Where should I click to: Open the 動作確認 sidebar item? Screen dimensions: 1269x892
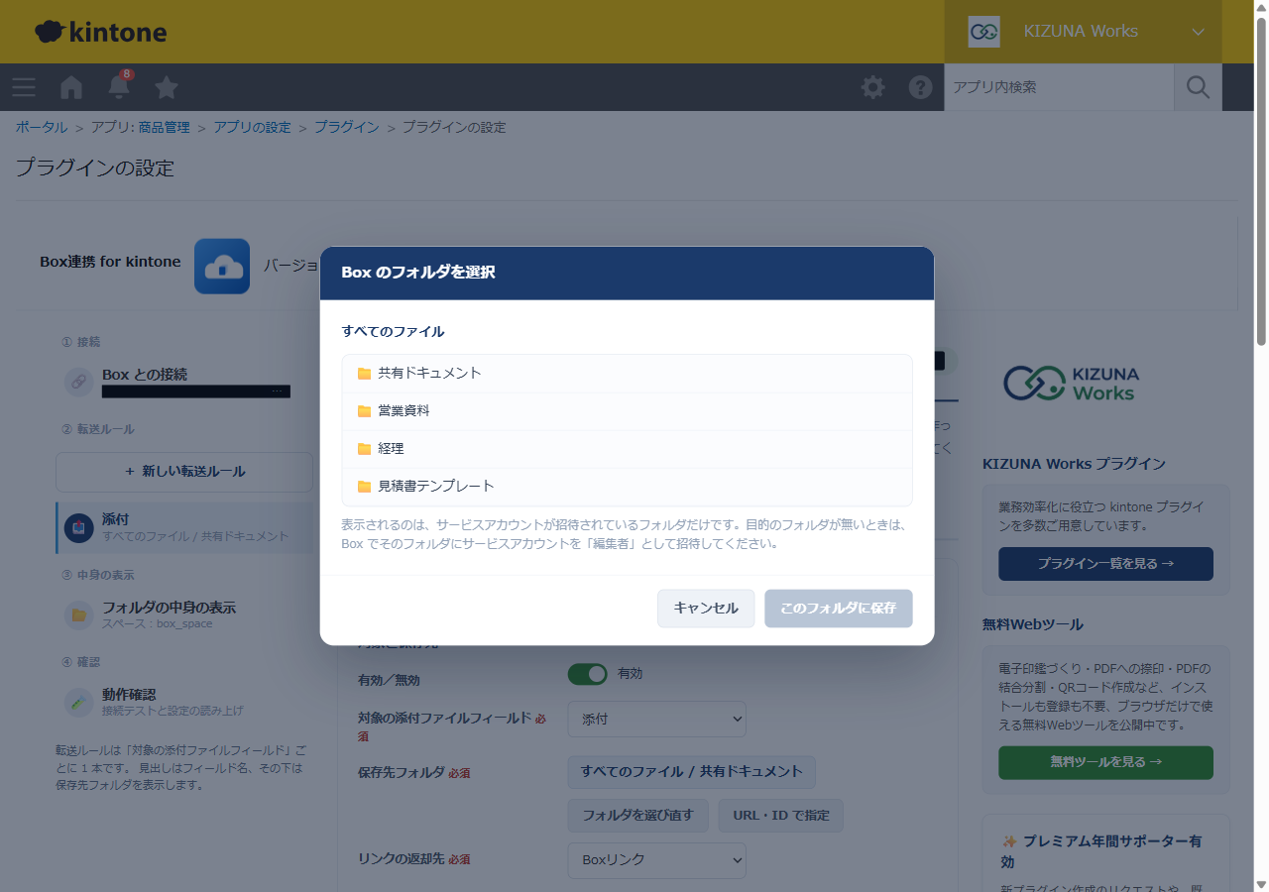pyautogui.click(x=184, y=703)
